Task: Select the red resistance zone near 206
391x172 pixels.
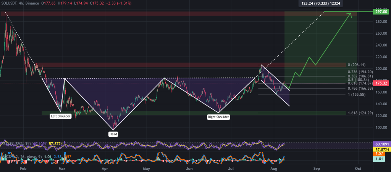Action: tap(191, 65)
